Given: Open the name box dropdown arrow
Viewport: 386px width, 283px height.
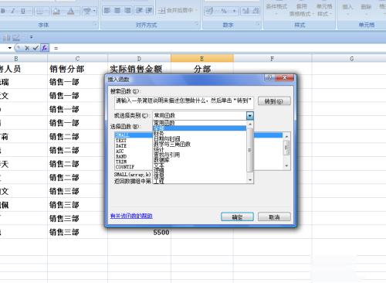Looking at the screenshot, I should pos(10,48).
